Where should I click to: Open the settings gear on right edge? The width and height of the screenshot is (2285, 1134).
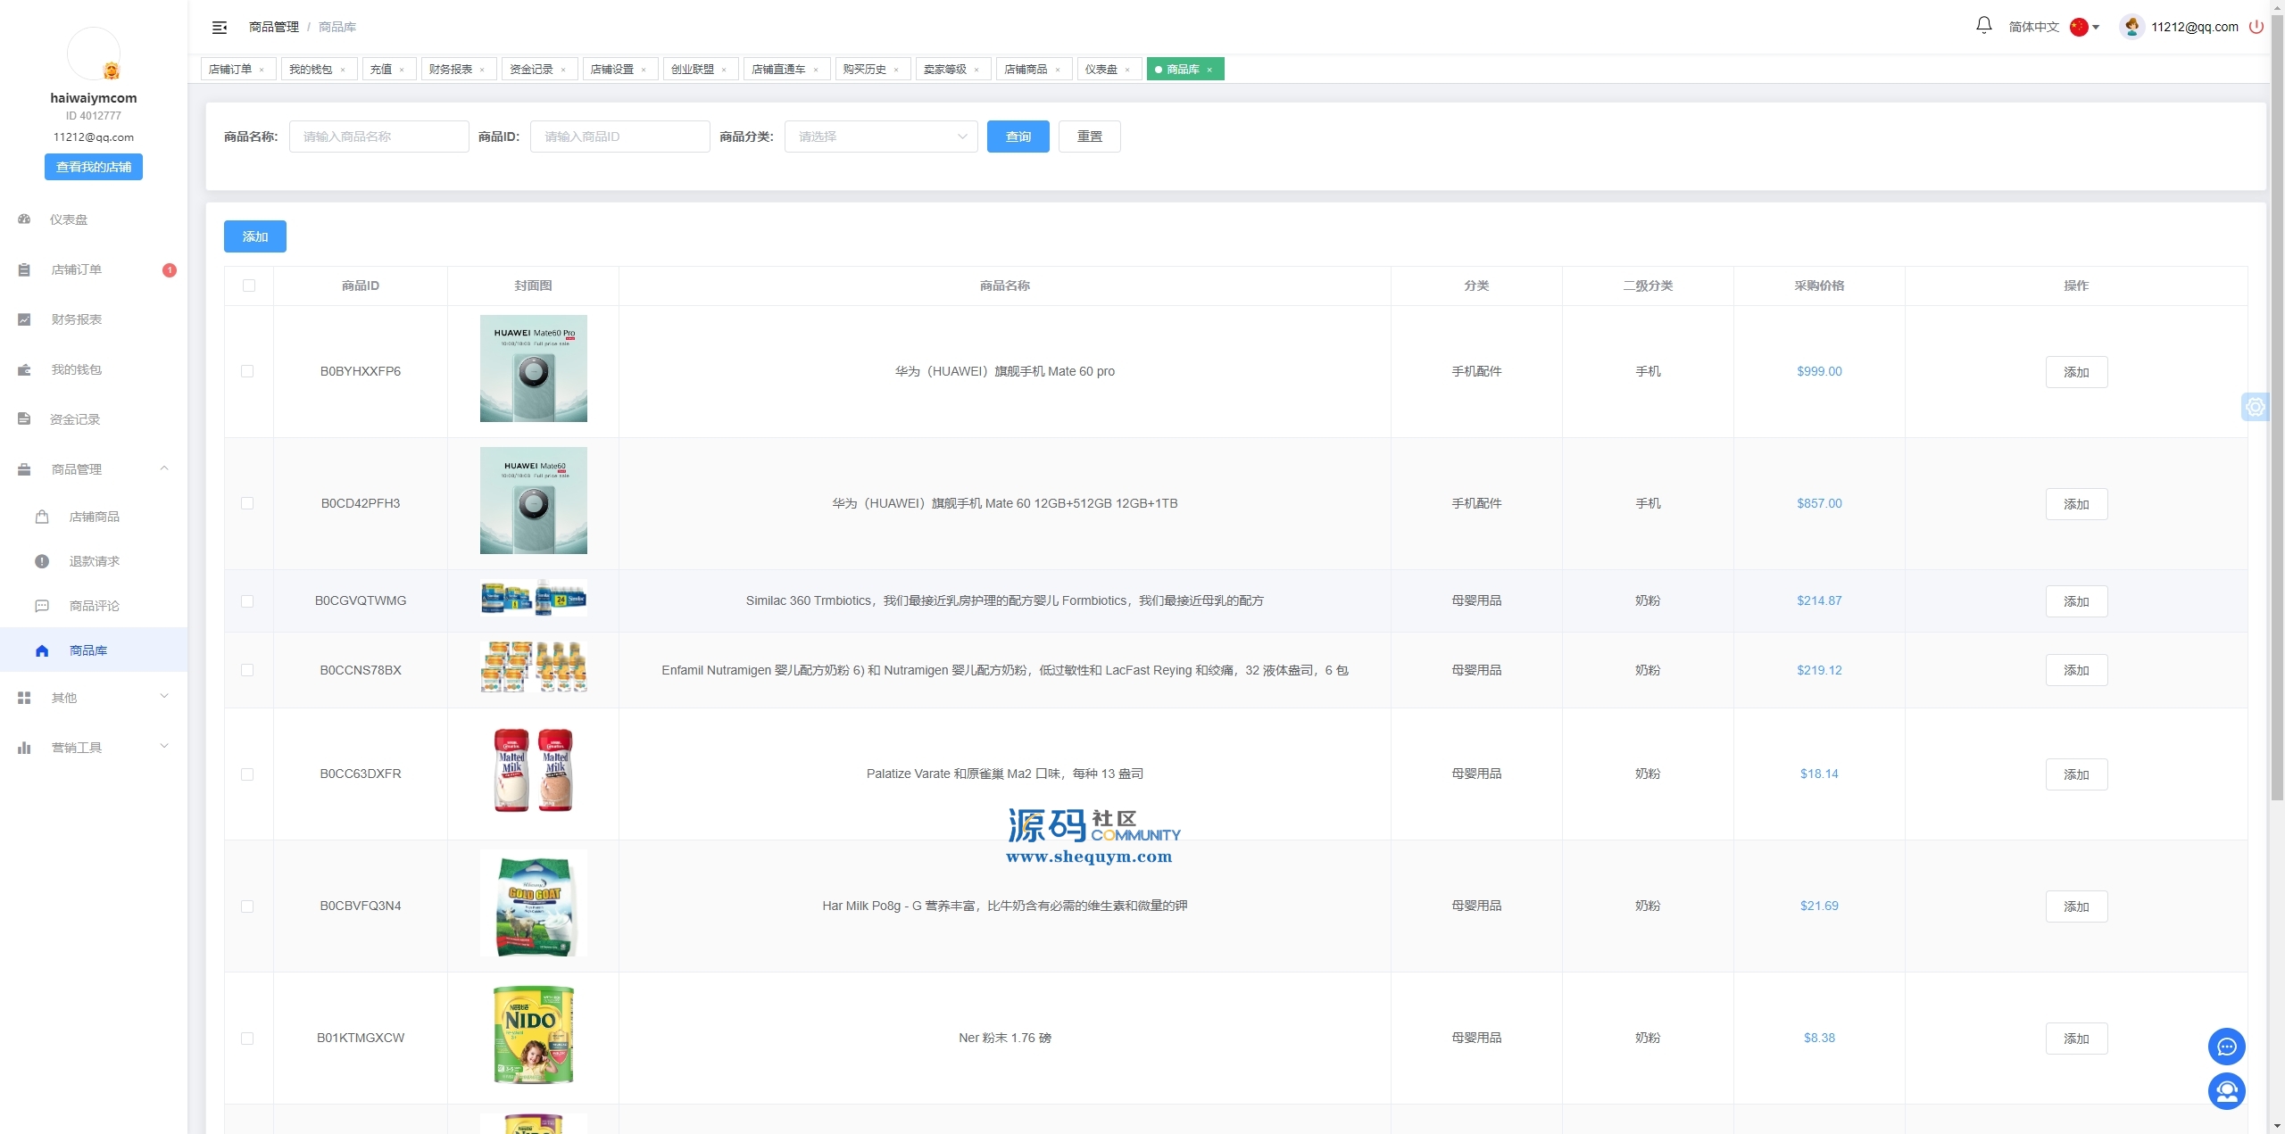point(2256,407)
